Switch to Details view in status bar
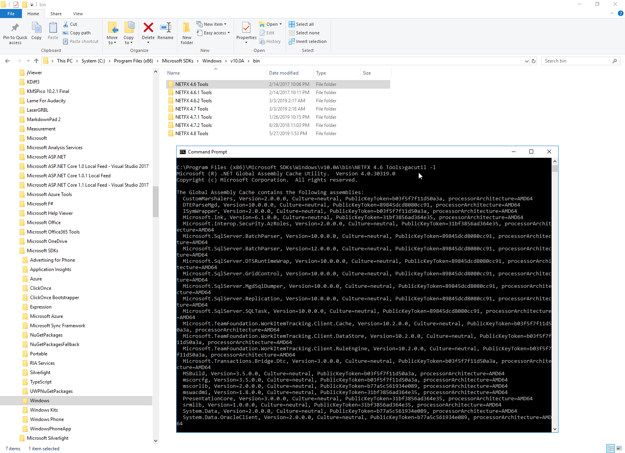The height and width of the screenshot is (453, 625). coord(611,448)
